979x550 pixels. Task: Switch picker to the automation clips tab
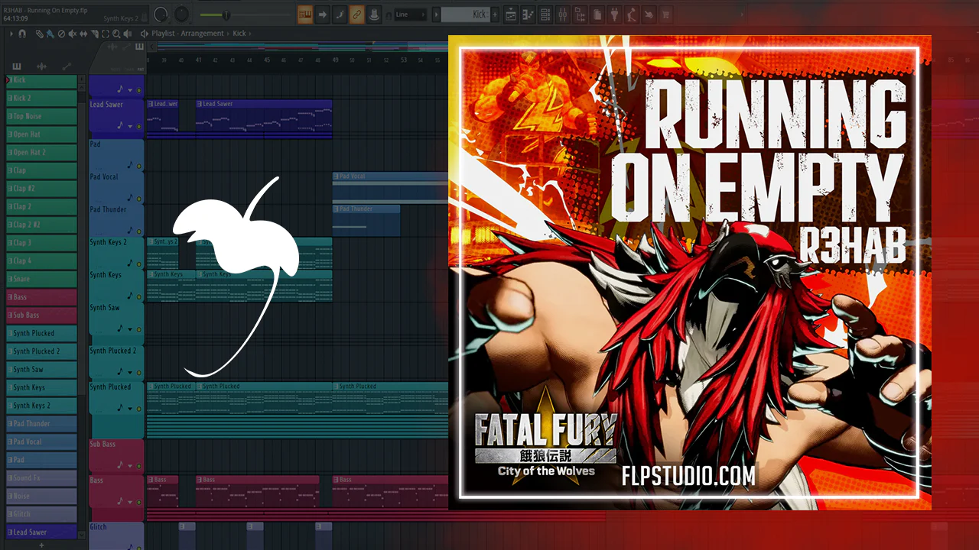(x=67, y=66)
